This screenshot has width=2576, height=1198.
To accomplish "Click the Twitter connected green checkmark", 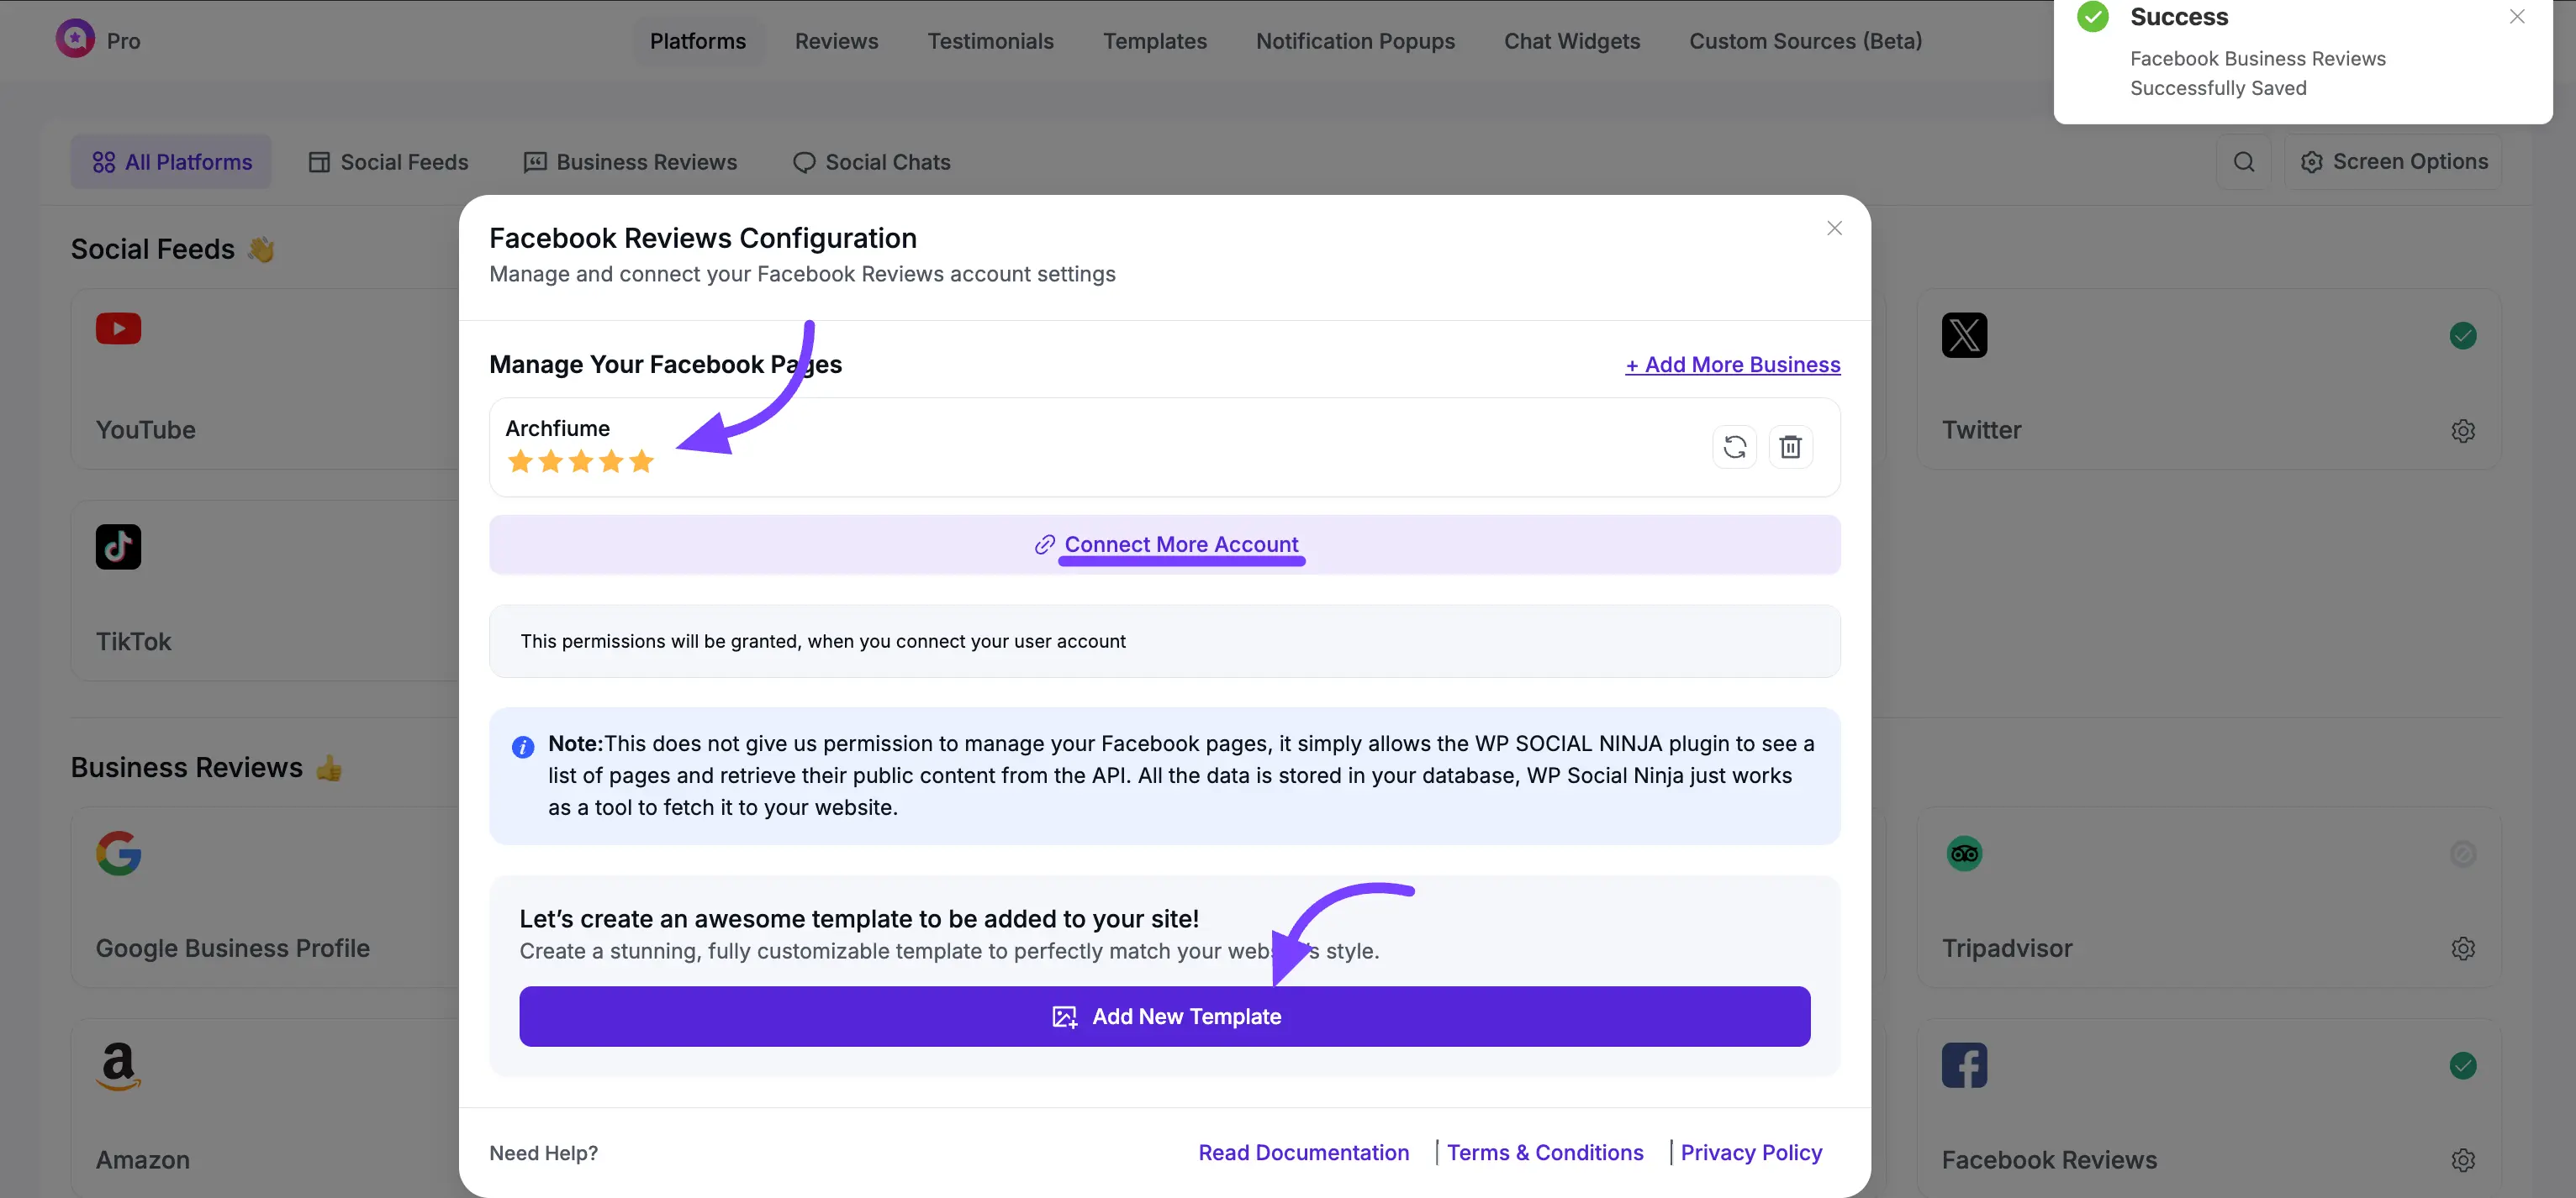I will pyautogui.click(x=2462, y=336).
